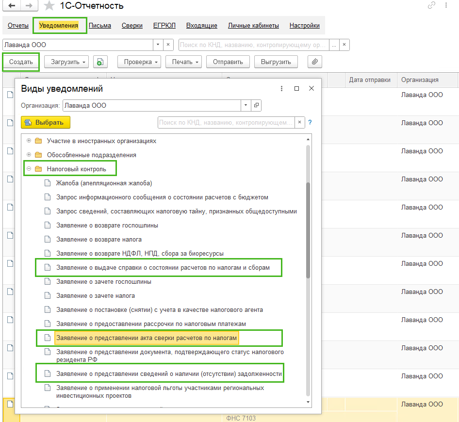Open the Проверка dropdown button
Image resolution: width=459 pixels, height=422 pixels.
point(139,62)
